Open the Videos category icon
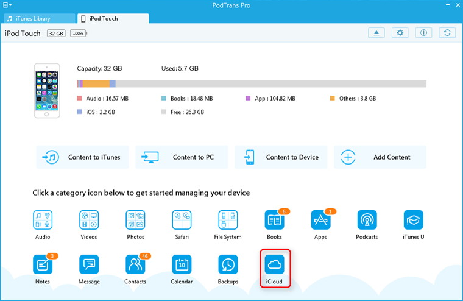The width and height of the screenshot is (463, 301). click(x=89, y=220)
